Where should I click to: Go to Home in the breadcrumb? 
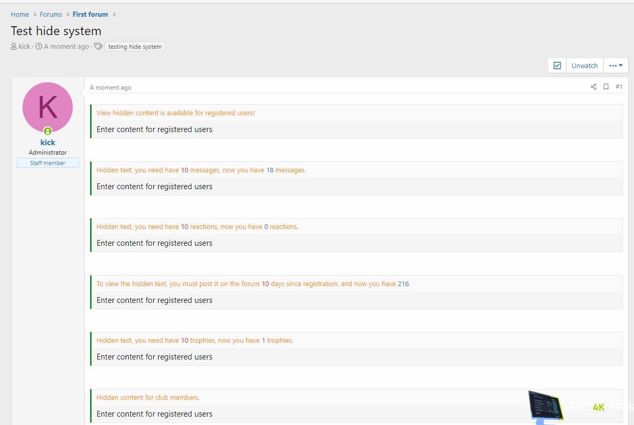20,14
